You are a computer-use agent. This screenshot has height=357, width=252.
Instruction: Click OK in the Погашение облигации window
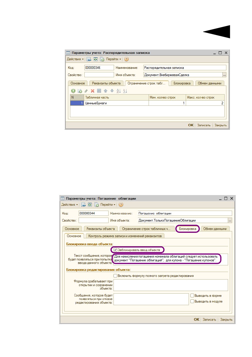pyautogui.click(x=196, y=320)
